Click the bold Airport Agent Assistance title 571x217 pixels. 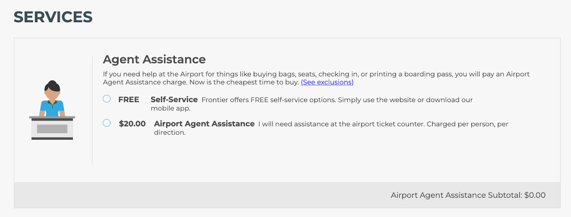coord(204,124)
